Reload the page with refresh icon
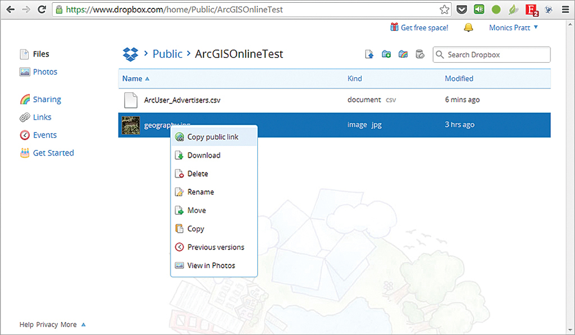The width and height of the screenshot is (575, 335). pyautogui.click(x=42, y=10)
